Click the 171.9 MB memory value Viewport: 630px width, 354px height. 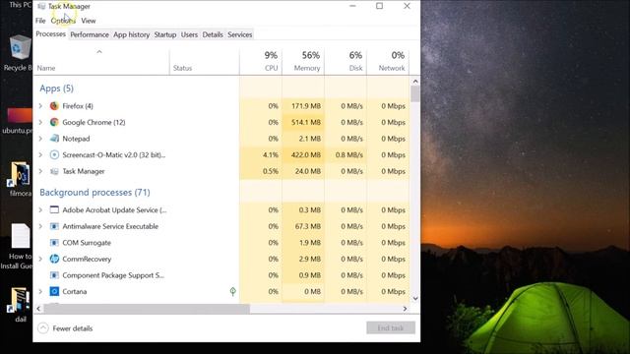[x=306, y=106]
